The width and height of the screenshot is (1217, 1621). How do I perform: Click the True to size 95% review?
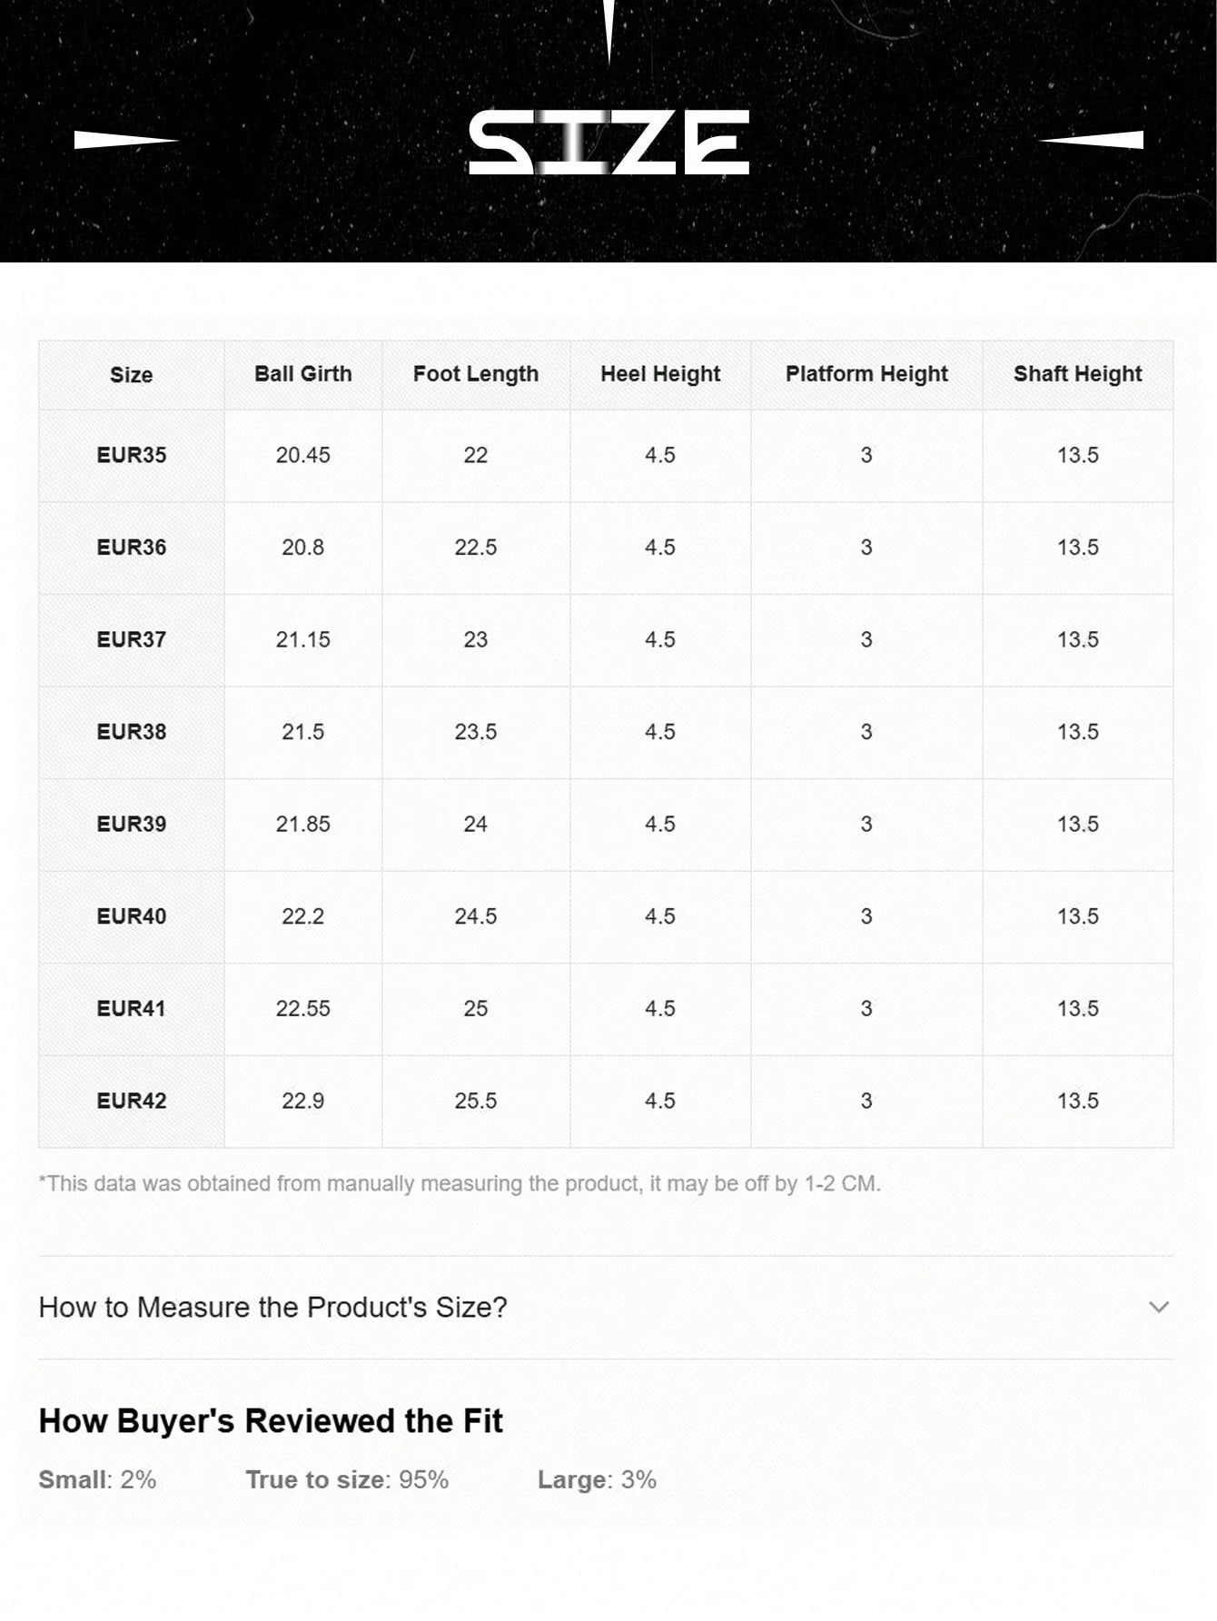pyautogui.click(x=347, y=1479)
